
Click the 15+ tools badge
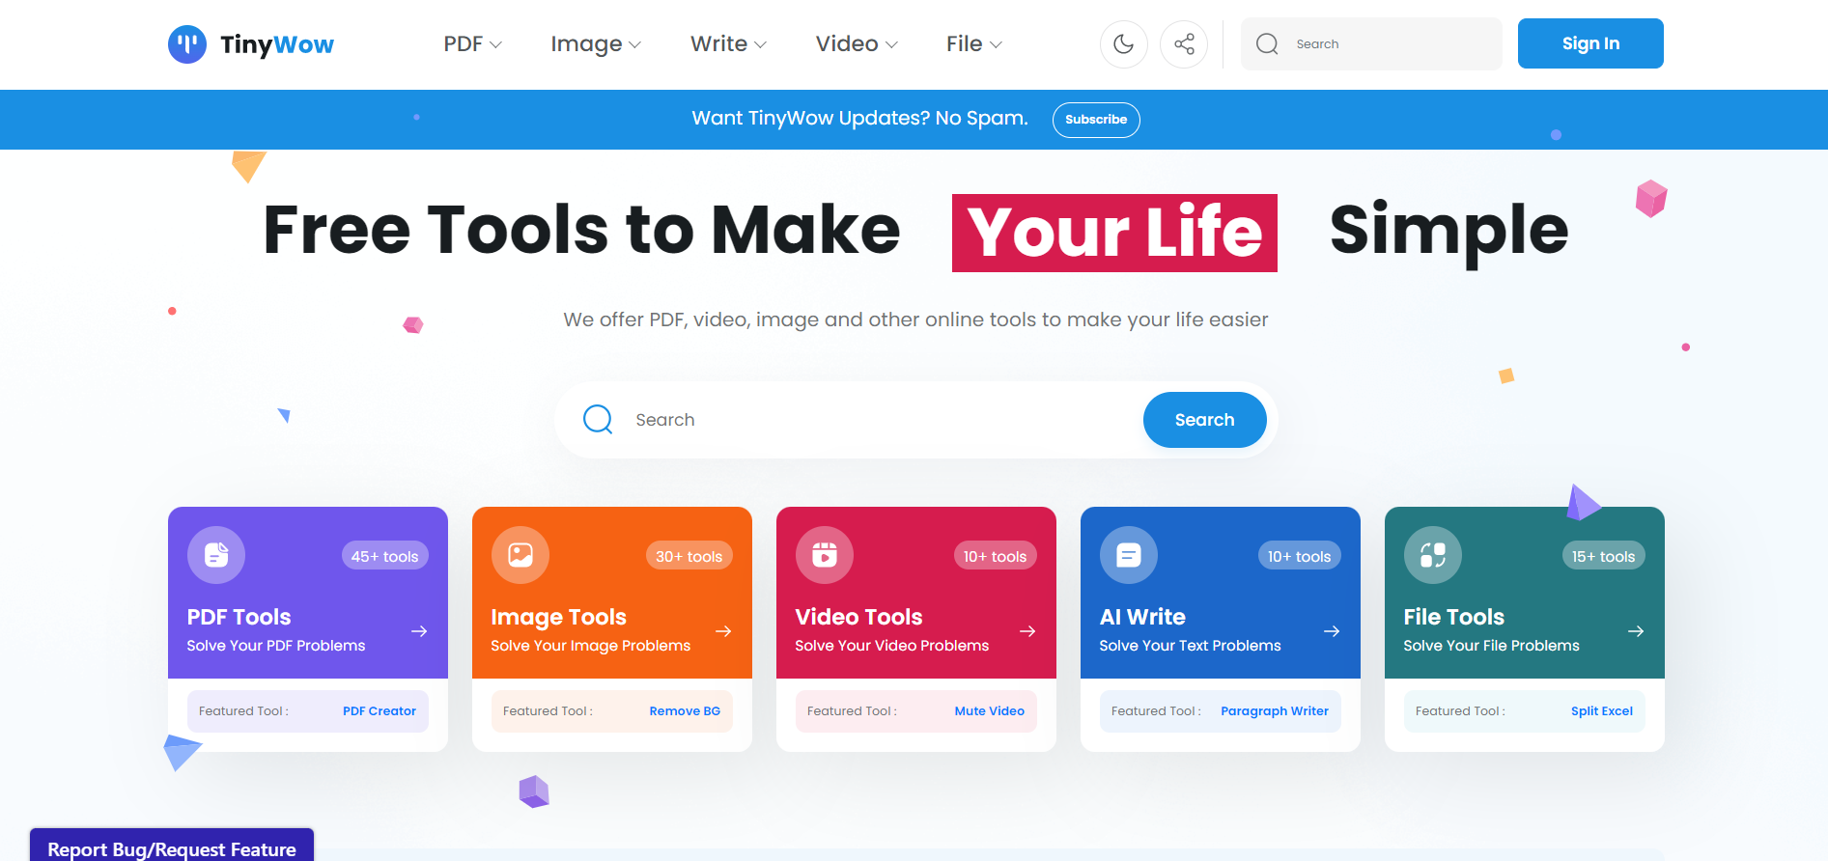(1603, 556)
